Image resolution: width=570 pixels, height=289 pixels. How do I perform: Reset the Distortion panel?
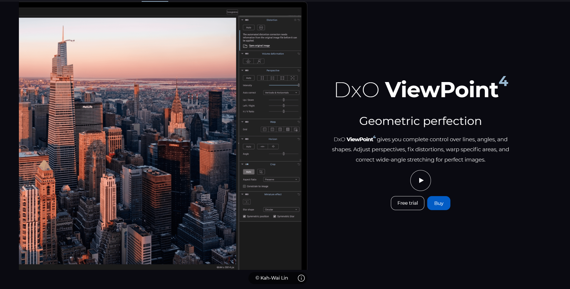(x=299, y=20)
